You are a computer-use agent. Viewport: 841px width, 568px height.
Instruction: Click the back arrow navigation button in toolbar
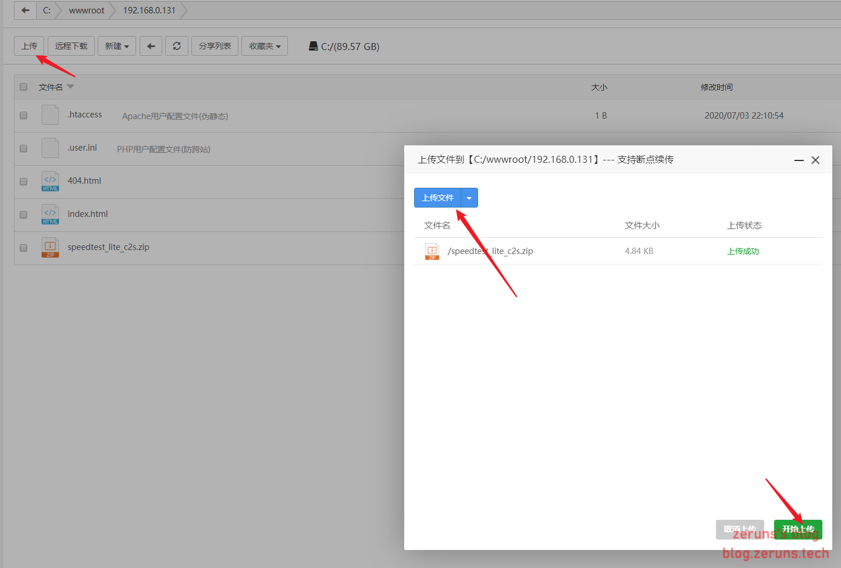pos(151,46)
